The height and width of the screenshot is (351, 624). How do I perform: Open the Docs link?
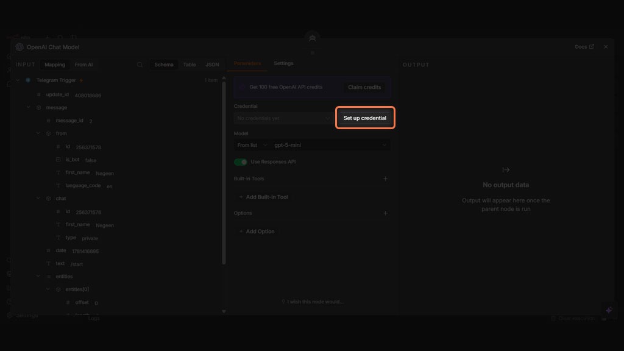(x=584, y=46)
